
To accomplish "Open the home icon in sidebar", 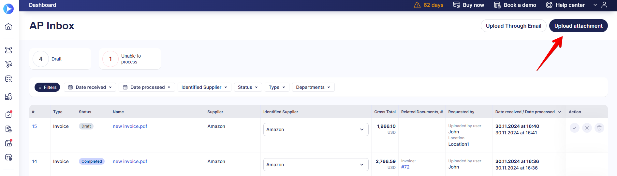I will [8, 26].
